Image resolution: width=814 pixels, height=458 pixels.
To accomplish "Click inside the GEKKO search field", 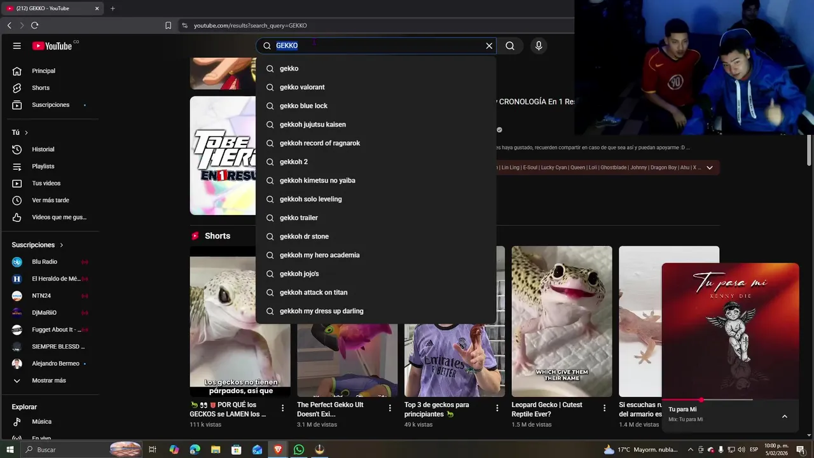I will coord(376,46).
